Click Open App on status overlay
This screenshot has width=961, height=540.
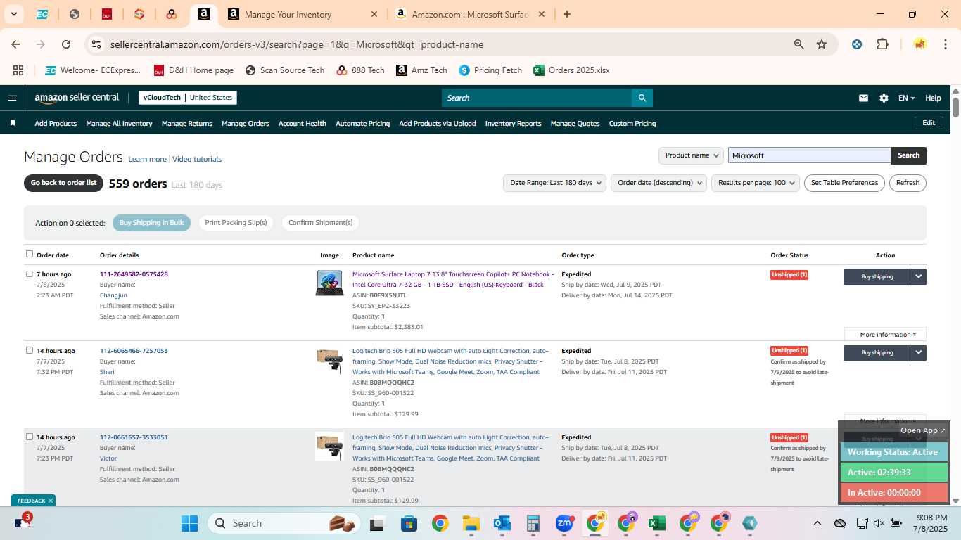[x=923, y=430]
